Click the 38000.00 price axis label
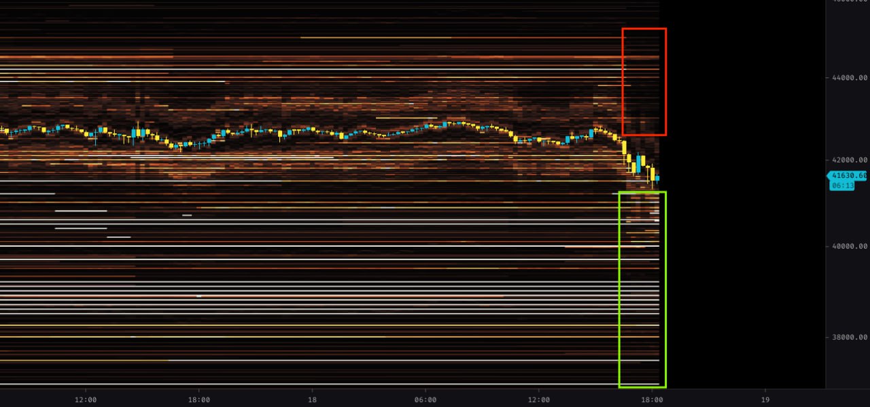The image size is (870, 407). point(849,337)
